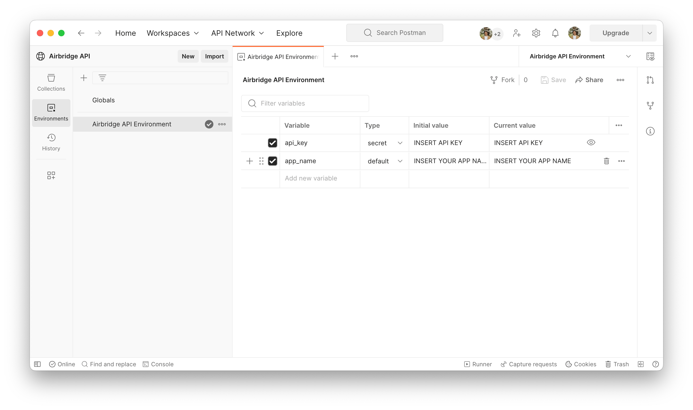Fork the environment
This screenshot has width=693, height=410.
502,80
